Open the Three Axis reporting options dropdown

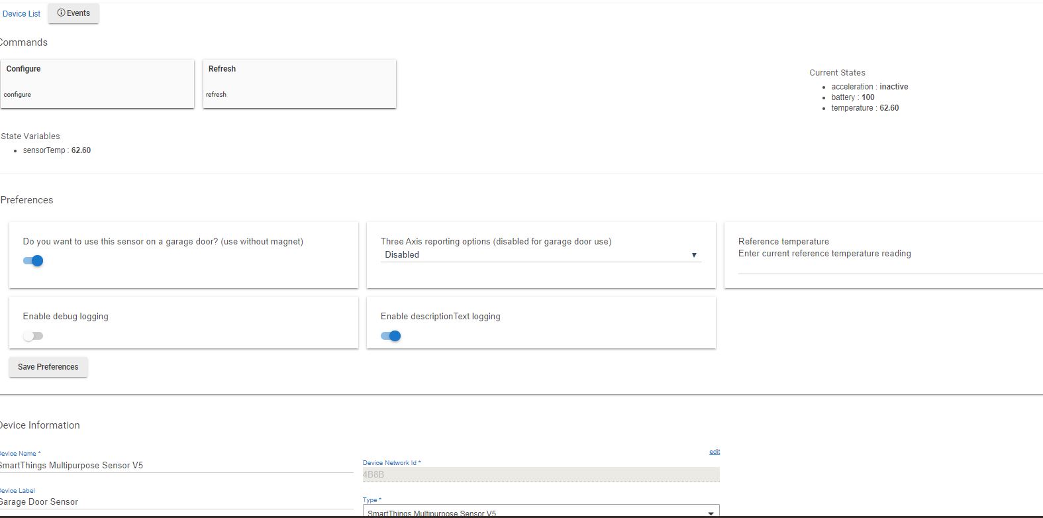point(540,255)
